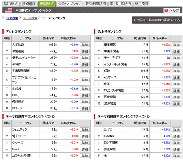This screenshot has width=183, height=162.
Task: Click たばこ theme name
Action: 108,129
